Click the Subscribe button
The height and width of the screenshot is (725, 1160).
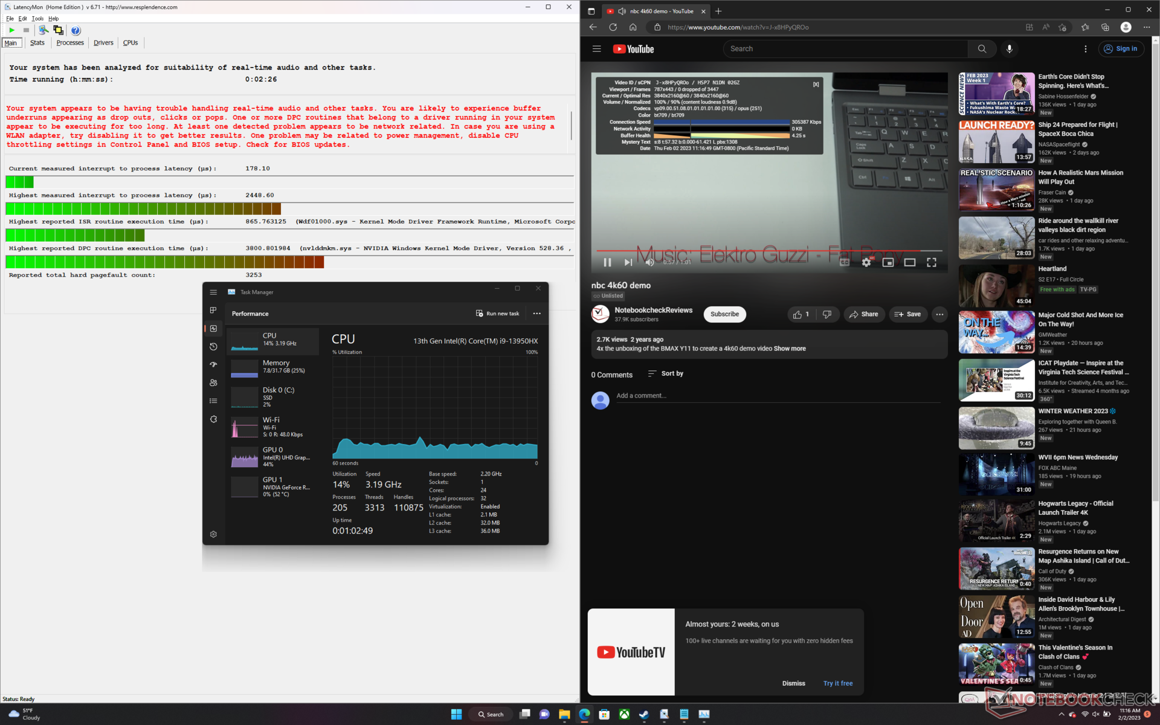[724, 314]
